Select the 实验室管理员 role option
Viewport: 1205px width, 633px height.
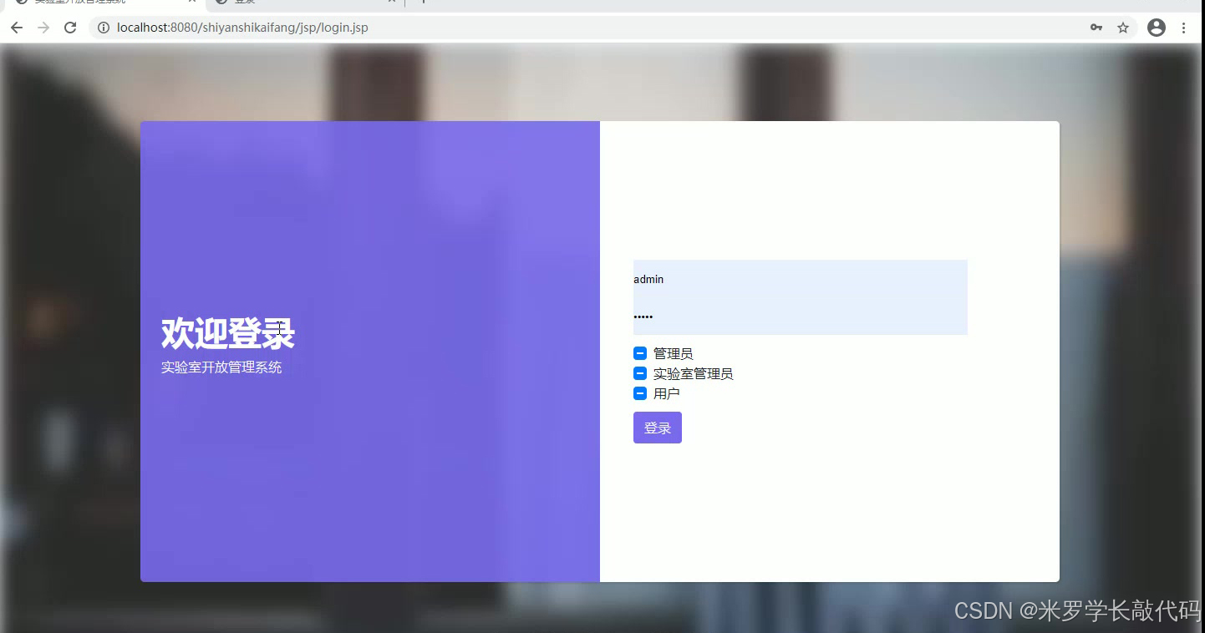click(x=694, y=373)
